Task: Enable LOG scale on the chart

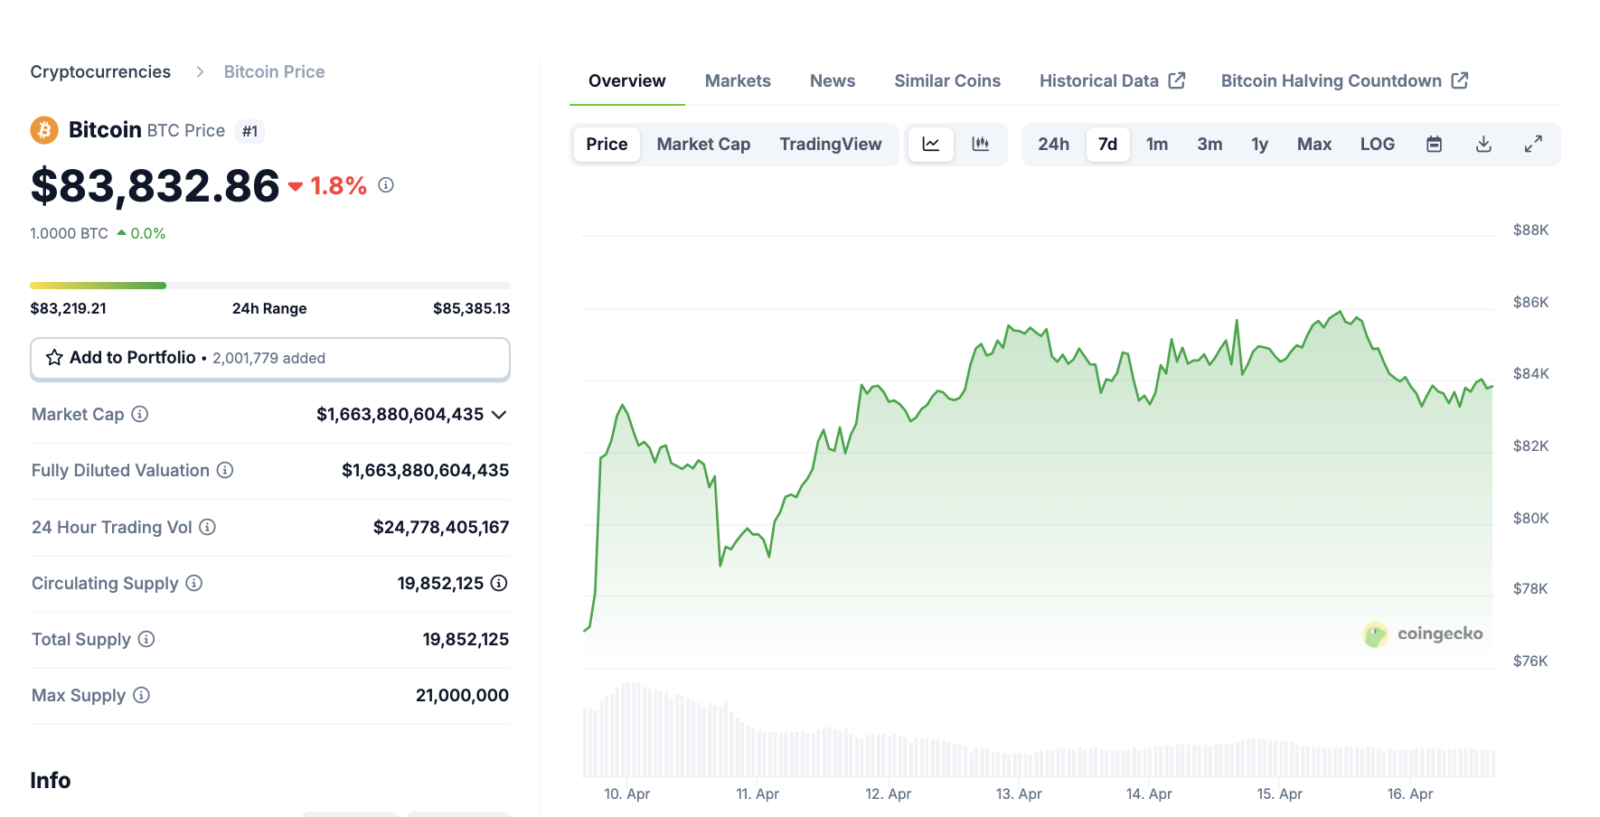Action: pyautogui.click(x=1377, y=144)
